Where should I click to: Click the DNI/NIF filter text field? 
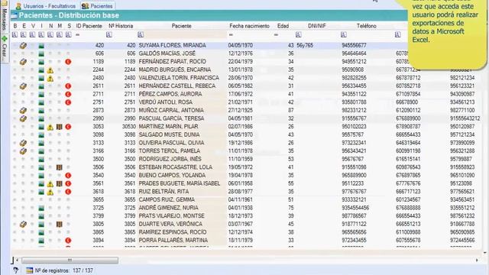tap(321, 35)
